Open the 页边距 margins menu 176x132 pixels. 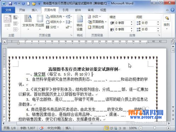click(40, 22)
